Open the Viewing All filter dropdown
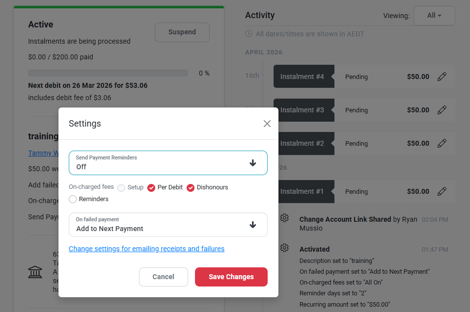This screenshot has width=470, height=312. [434, 16]
